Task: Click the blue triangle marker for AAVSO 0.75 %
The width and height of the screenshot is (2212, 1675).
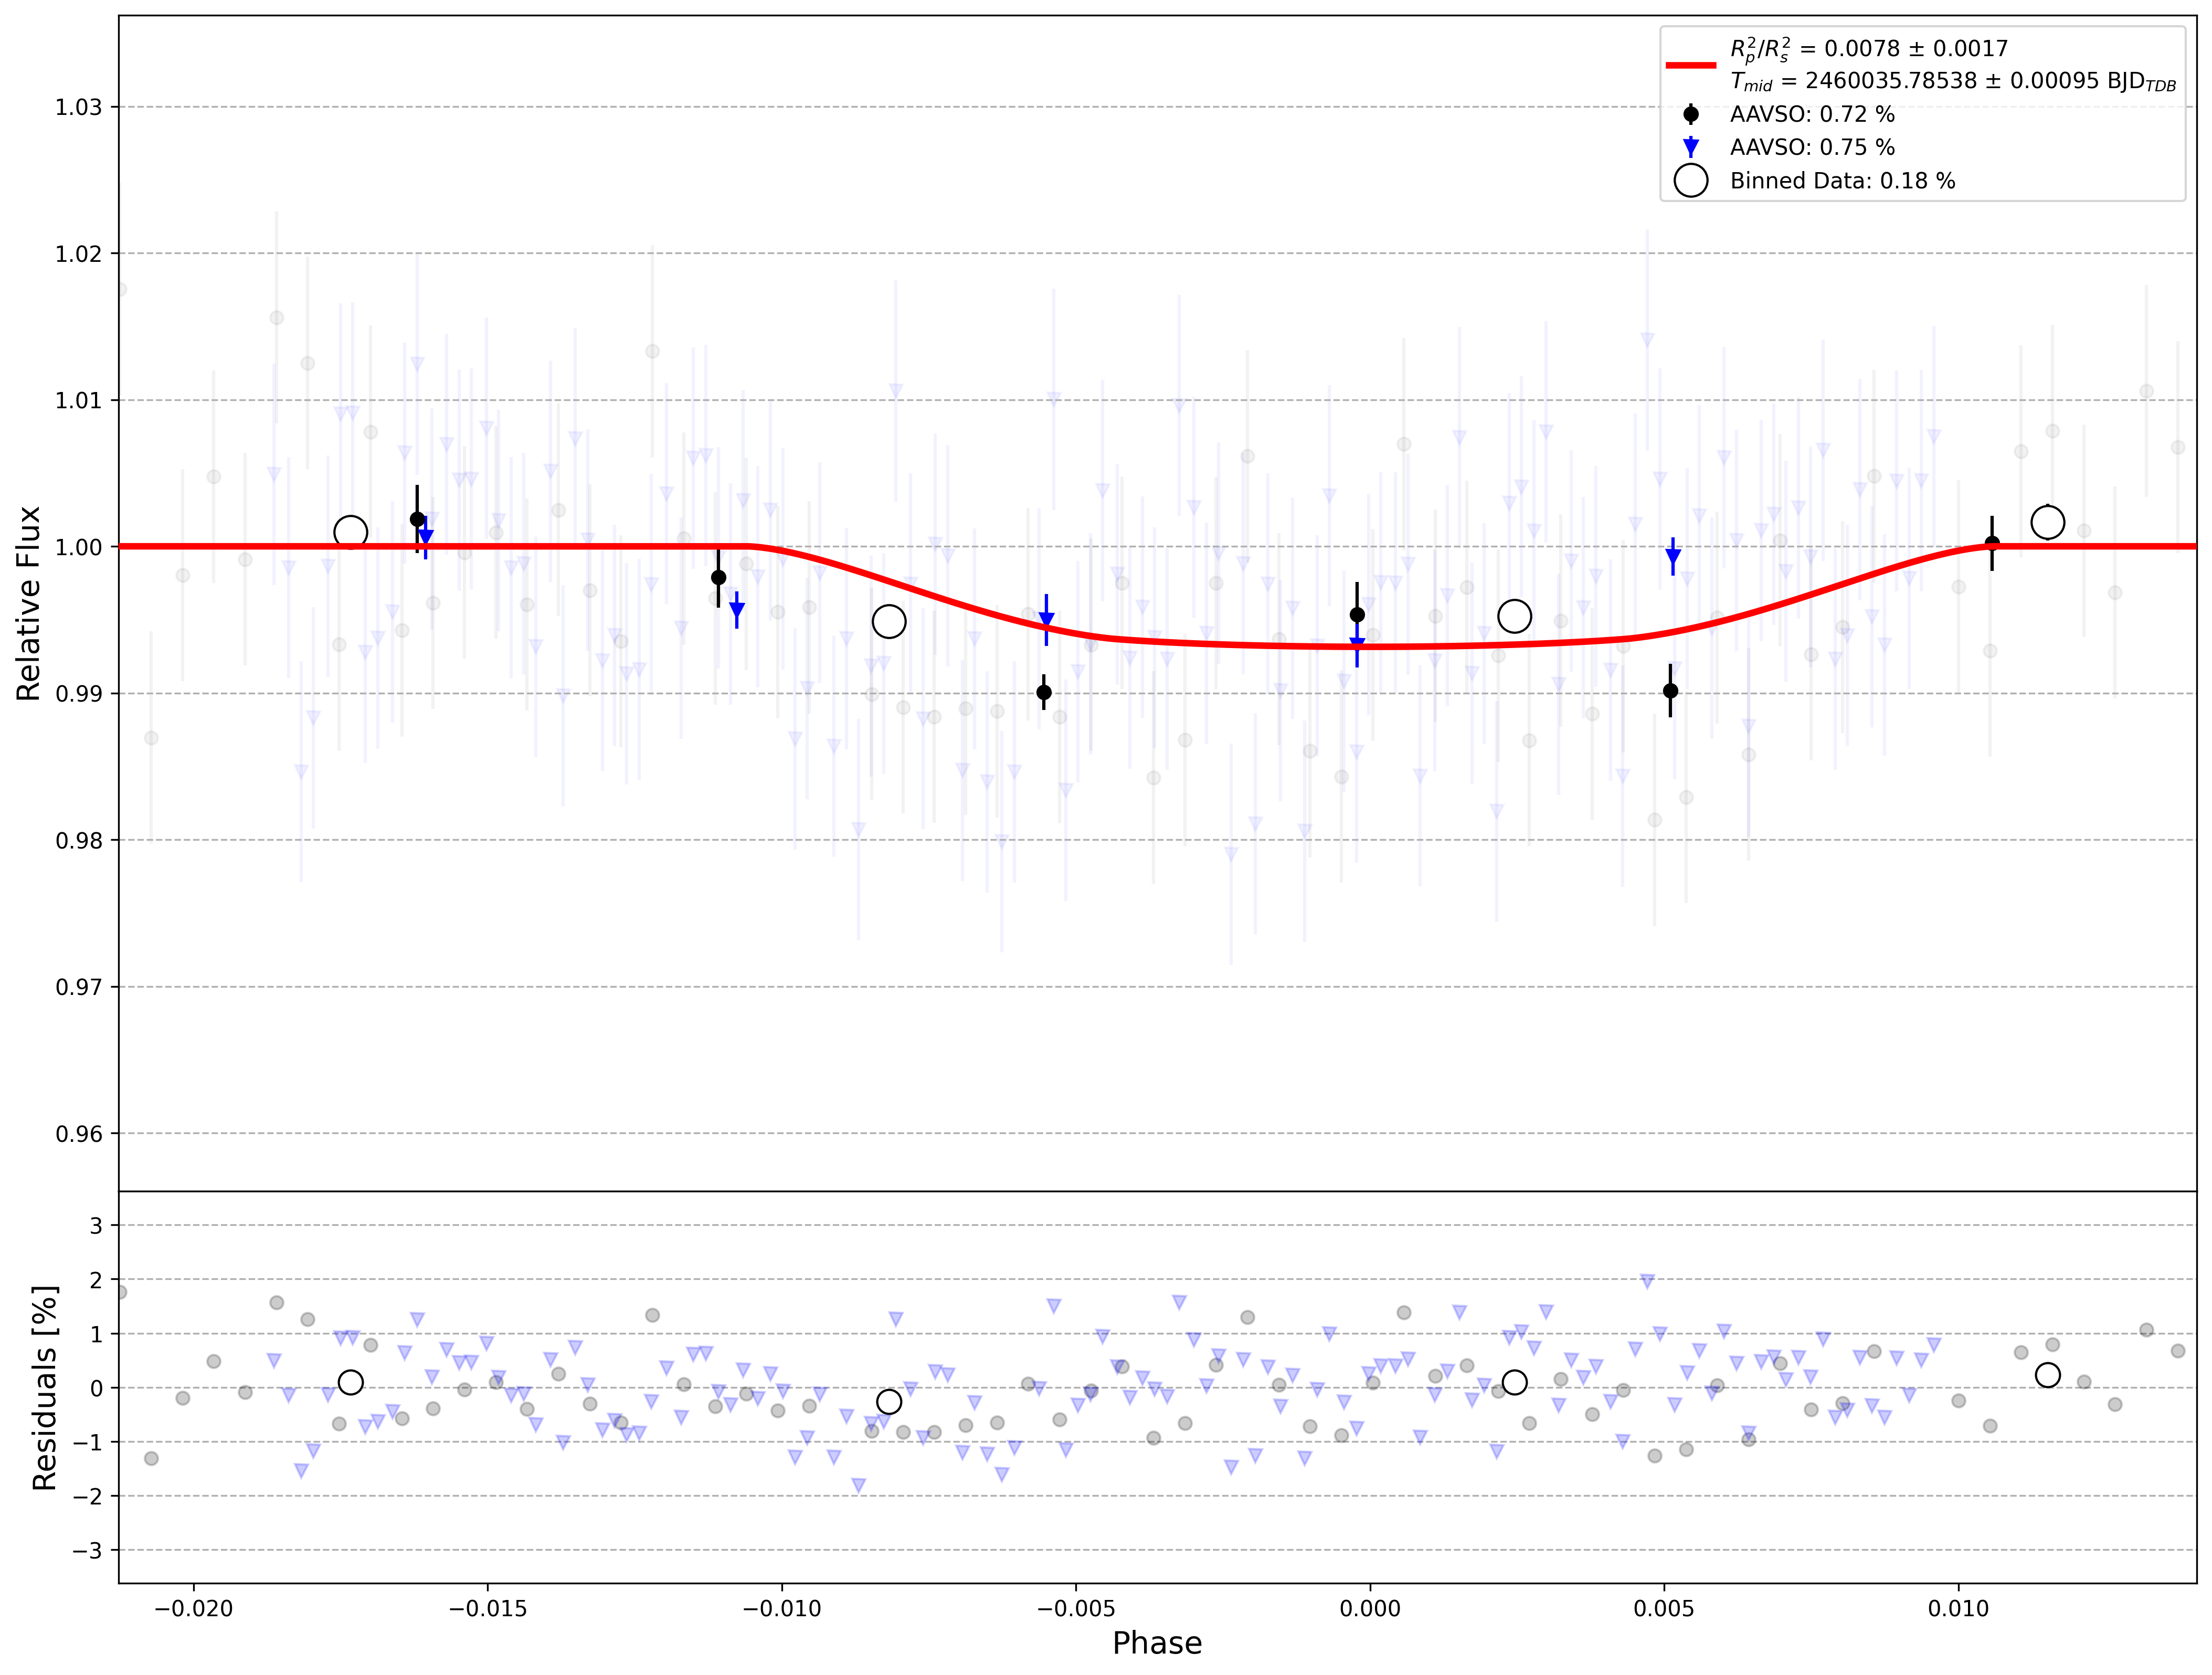Action: [1691, 148]
